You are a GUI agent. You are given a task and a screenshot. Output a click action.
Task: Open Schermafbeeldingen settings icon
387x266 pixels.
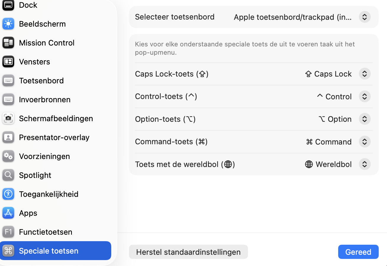pyautogui.click(x=8, y=119)
